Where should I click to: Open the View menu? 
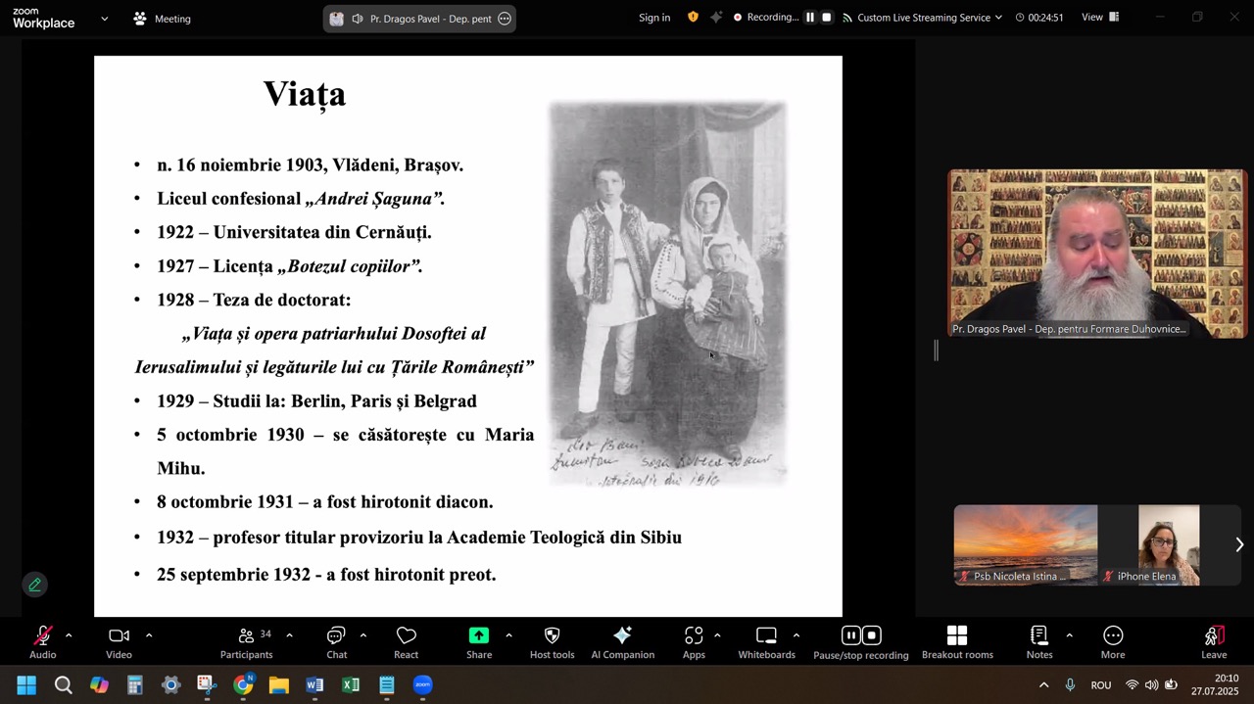pyautogui.click(x=1099, y=18)
